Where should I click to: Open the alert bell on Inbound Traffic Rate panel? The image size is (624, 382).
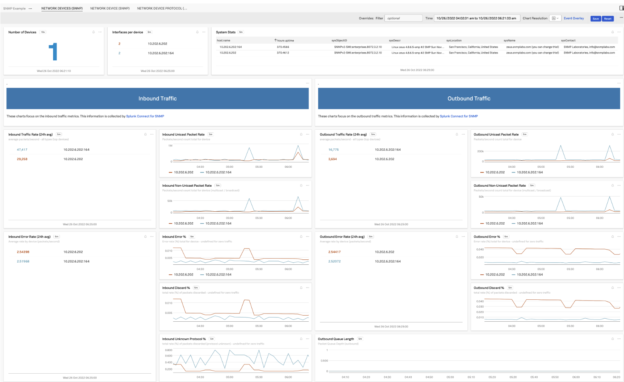[145, 134]
